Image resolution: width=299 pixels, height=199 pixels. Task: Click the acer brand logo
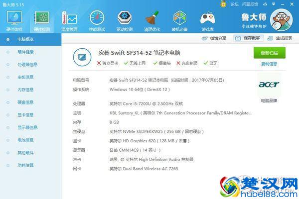(269, 85)
